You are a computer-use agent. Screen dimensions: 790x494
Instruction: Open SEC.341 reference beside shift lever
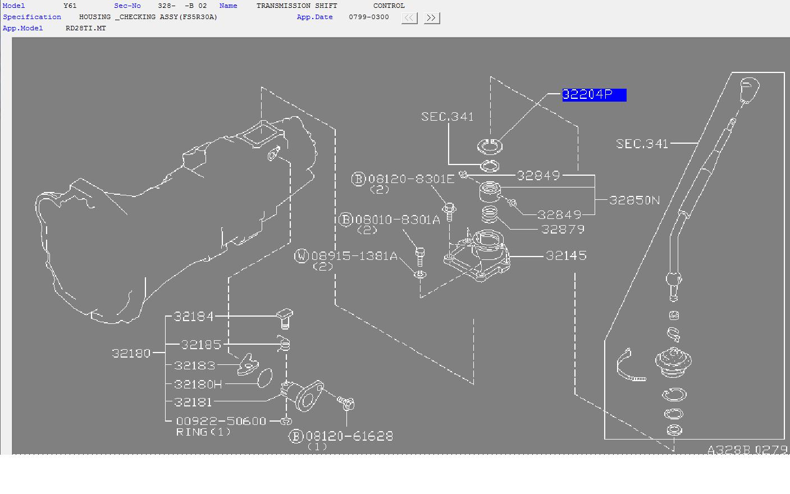click(642, 144)
